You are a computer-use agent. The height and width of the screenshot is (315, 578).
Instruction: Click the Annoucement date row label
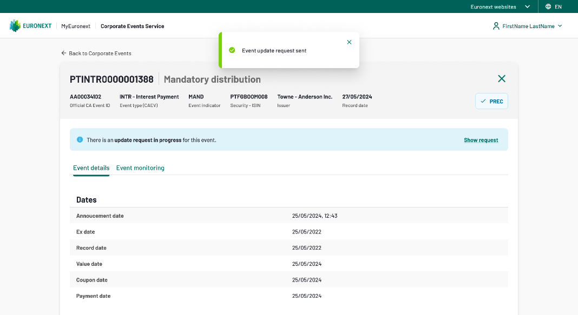click(100, 216)
